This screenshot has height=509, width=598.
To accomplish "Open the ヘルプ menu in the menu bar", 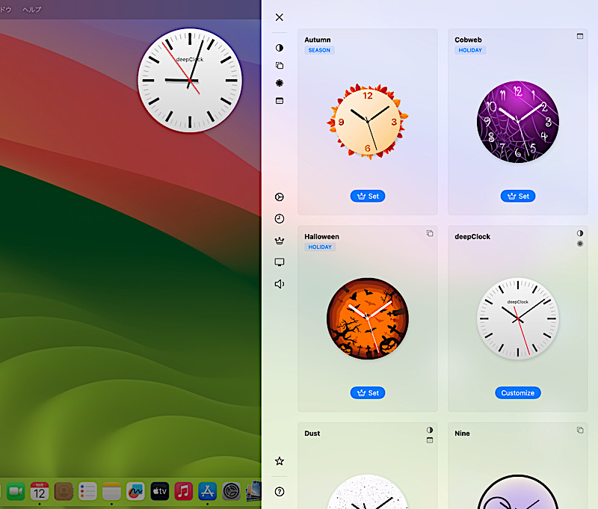I will (30, 10).
